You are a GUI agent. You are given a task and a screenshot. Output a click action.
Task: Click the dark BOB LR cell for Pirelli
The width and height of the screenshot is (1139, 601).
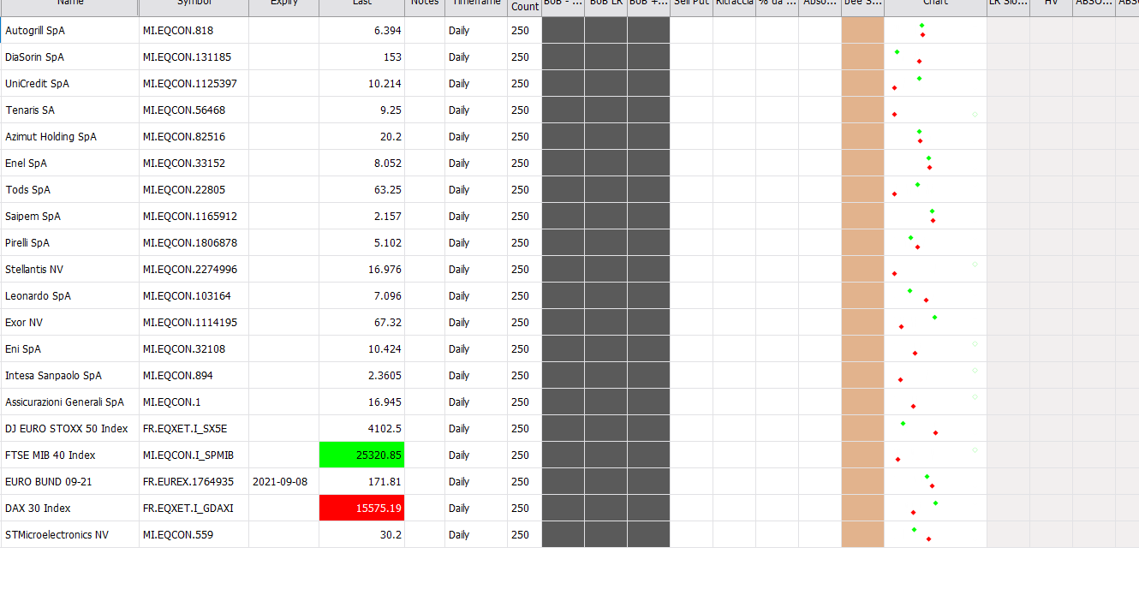click(605, 243)
